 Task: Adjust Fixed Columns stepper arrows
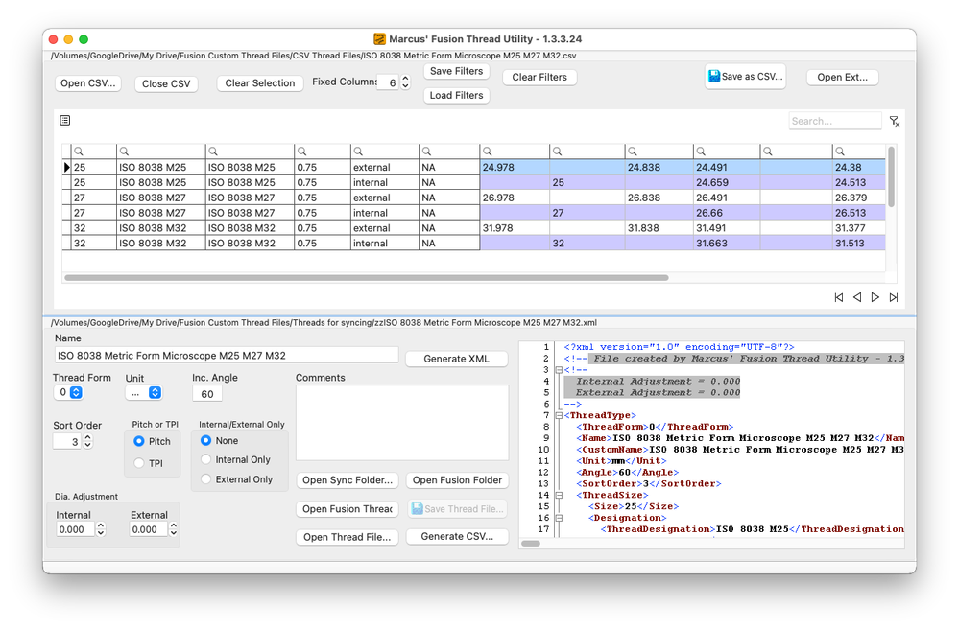click(x=405, y=82)
